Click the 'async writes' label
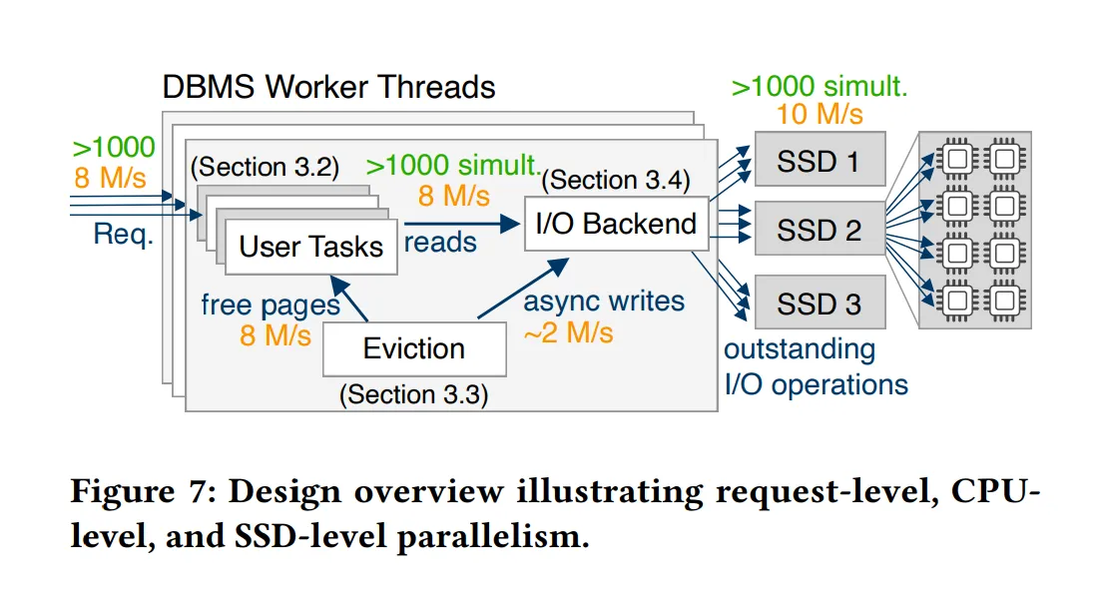Viewport: 1097px width, 609px height. [x=605, y=302]
